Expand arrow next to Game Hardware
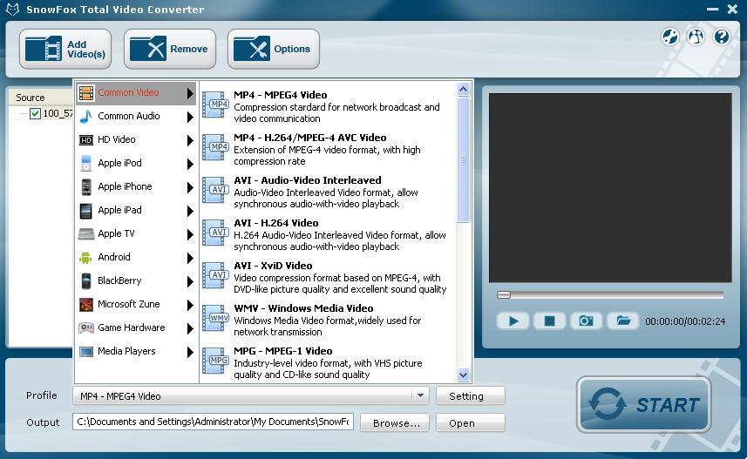Image resolution: width=747 pixels, height=459 pixels. (190, 328)
